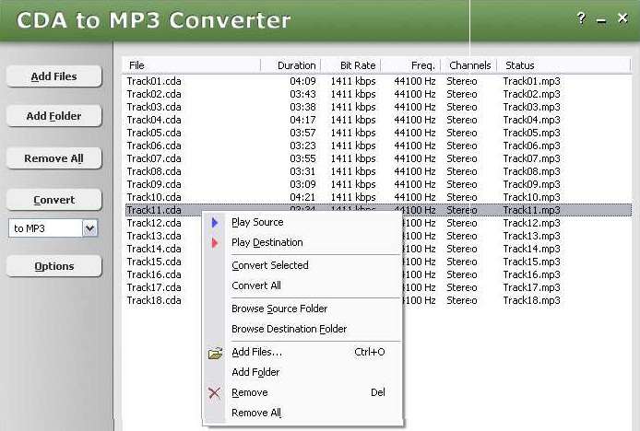Open Browse Source Folder menu entry
The width and height of the screenshot is (640, 431).
tap(279, 309)
